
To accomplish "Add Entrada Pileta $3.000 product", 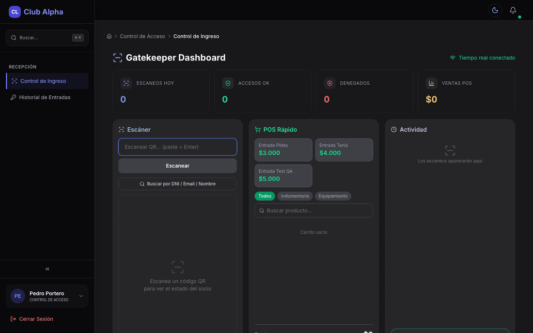I will pos(283,150).
